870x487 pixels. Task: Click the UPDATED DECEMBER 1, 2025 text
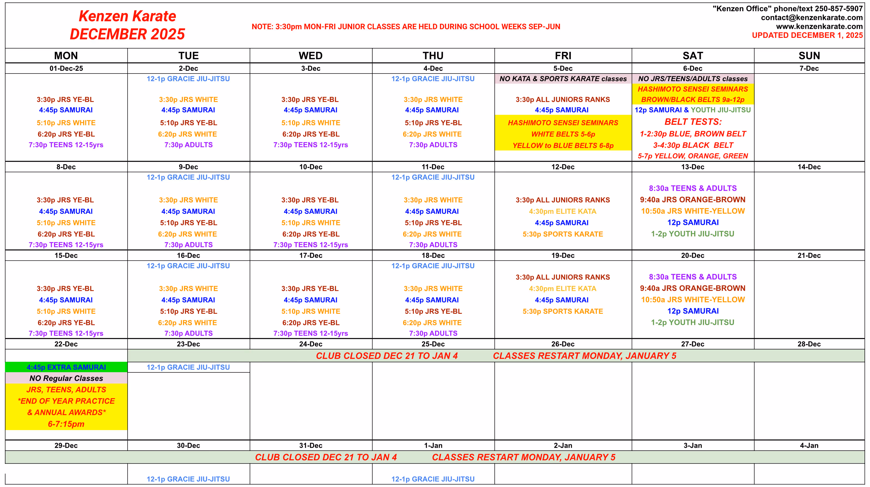click(807, 35)
